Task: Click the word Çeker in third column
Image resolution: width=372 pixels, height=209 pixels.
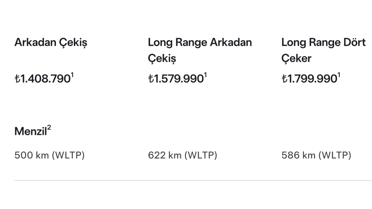Action: (x=296, y=59)
